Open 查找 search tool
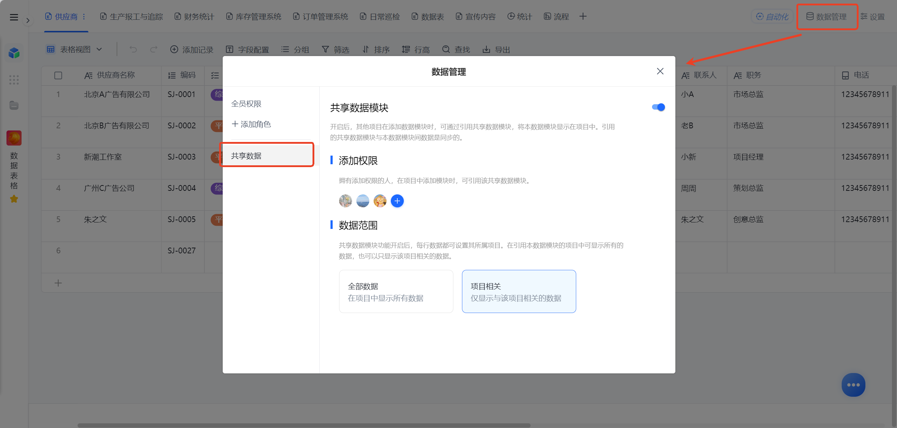The width and height of the screenshot is (897, 428). tap(456, 50)
